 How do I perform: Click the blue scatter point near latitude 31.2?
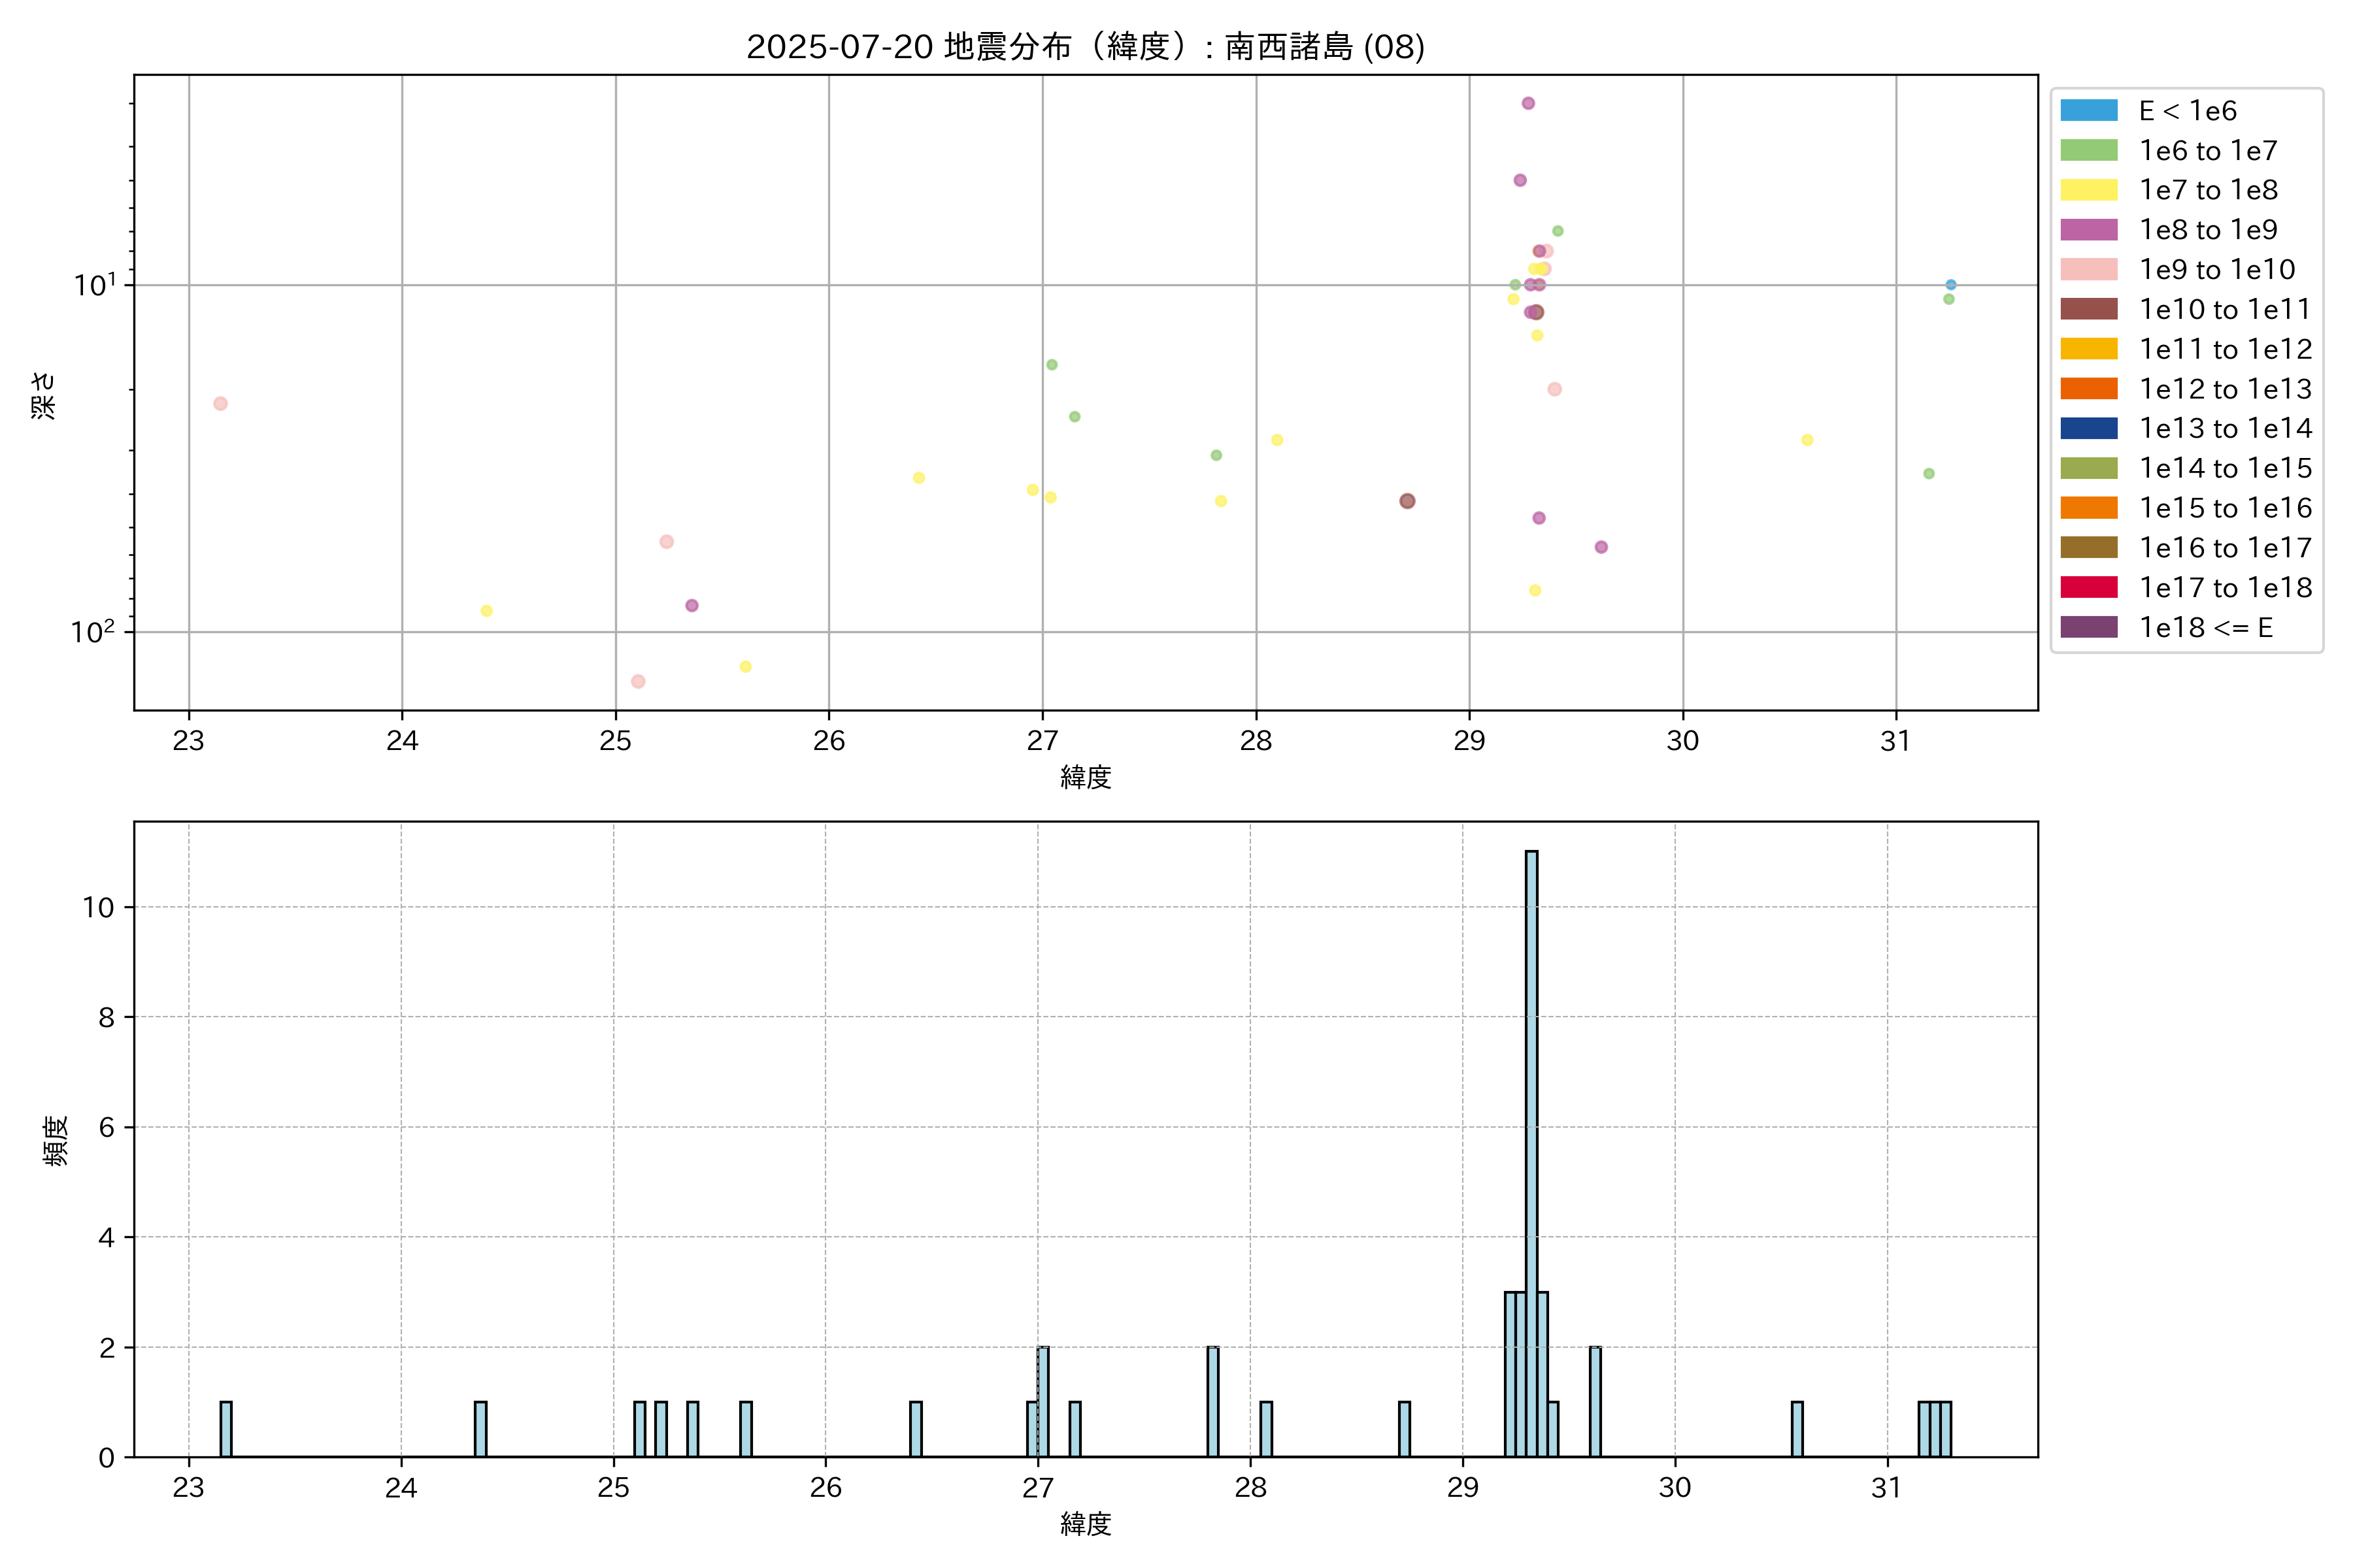pyautogui.click(x=1950, y=285)
